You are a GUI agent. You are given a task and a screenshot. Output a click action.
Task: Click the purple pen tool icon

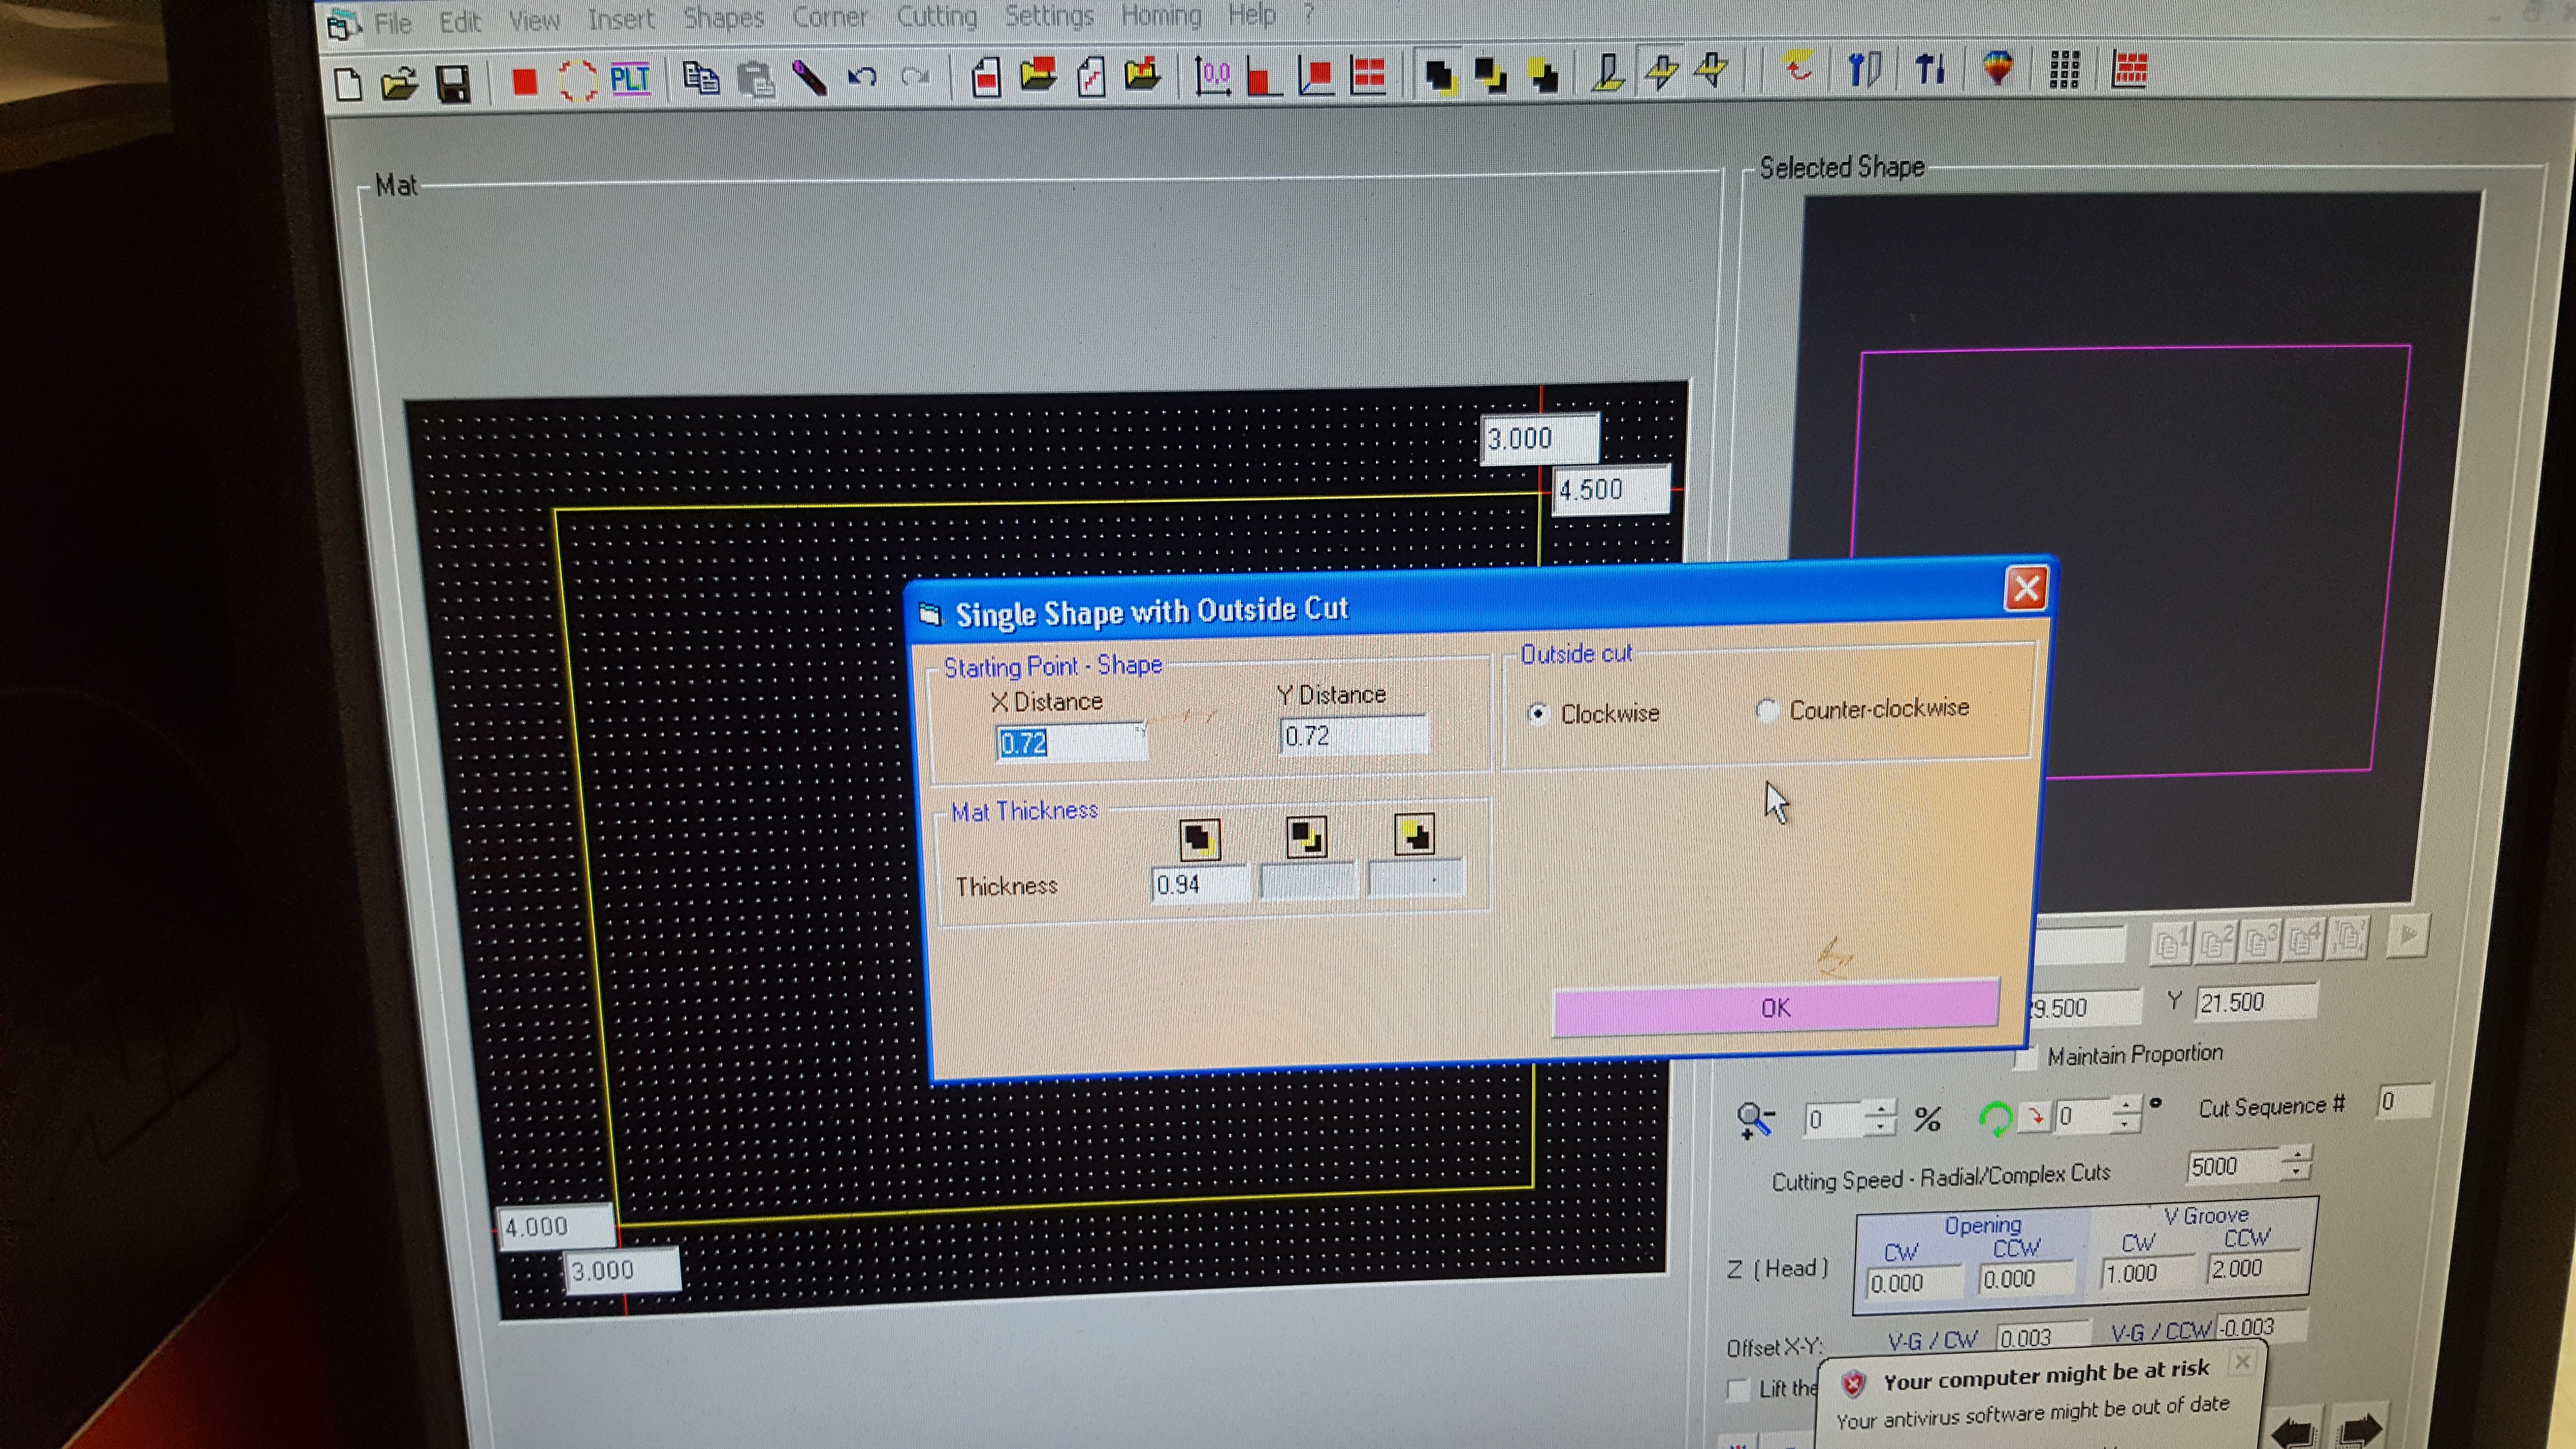[x=809, y=78]
